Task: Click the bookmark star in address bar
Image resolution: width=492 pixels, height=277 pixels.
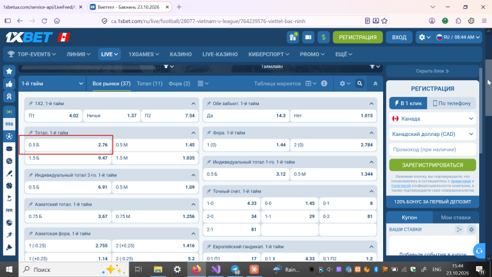Action: [384, 21]
